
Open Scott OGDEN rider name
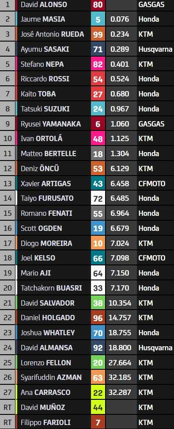click(x=41, y=228)
